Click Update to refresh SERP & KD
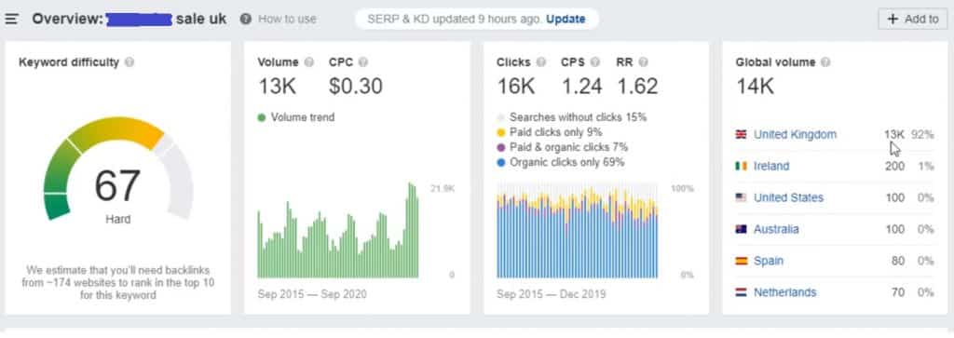 click(566, 19)
